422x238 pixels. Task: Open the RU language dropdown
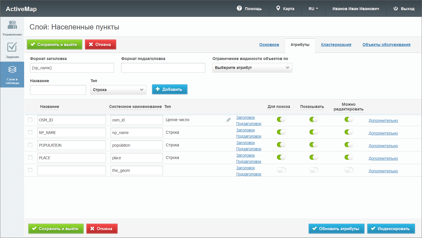click(313, 9)
